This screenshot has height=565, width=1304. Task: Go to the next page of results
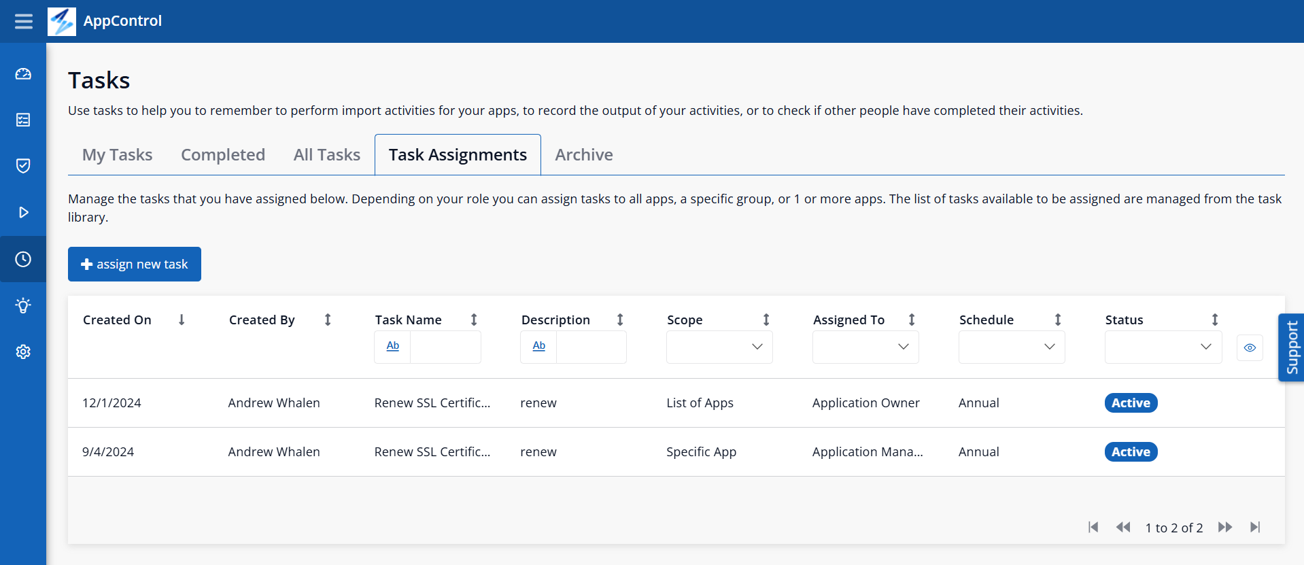point(1225,527)
